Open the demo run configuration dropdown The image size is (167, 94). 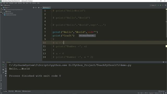point(153,5)
